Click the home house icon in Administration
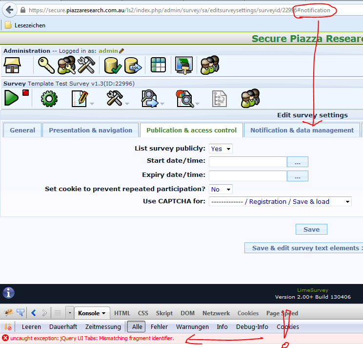The width and height of the screenshot is (363, 348). tap(12, 65)
